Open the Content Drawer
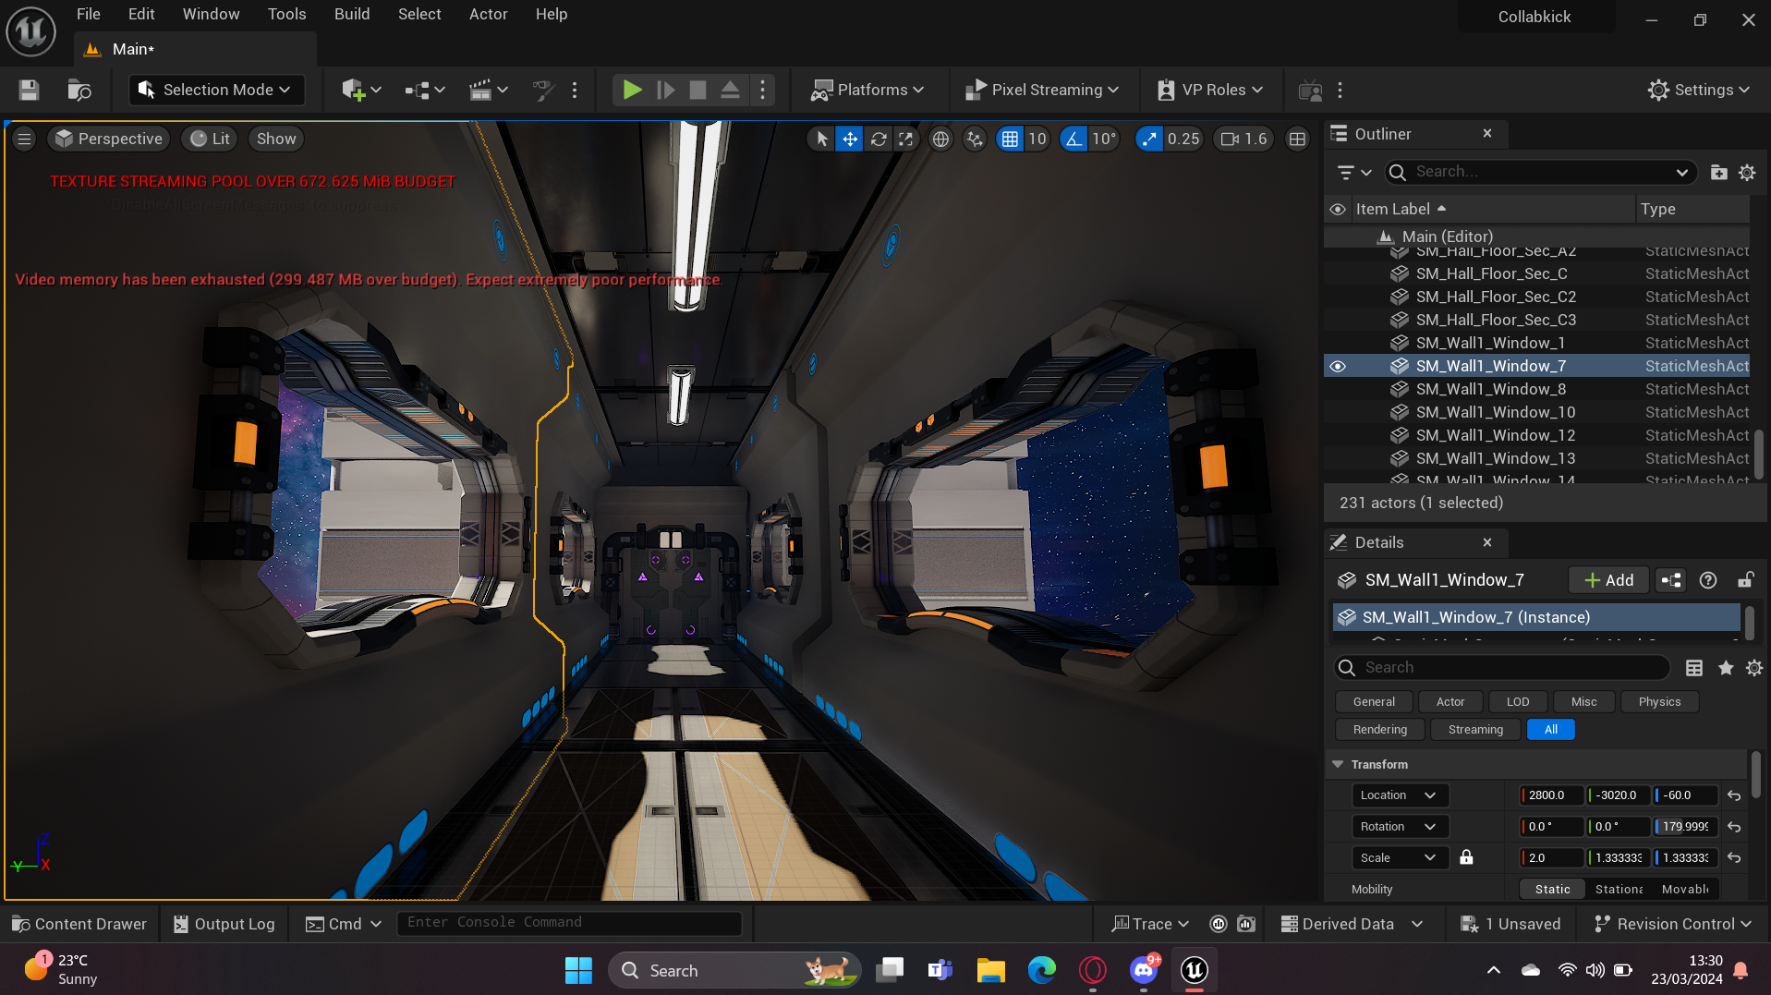 tap(79, 924)
